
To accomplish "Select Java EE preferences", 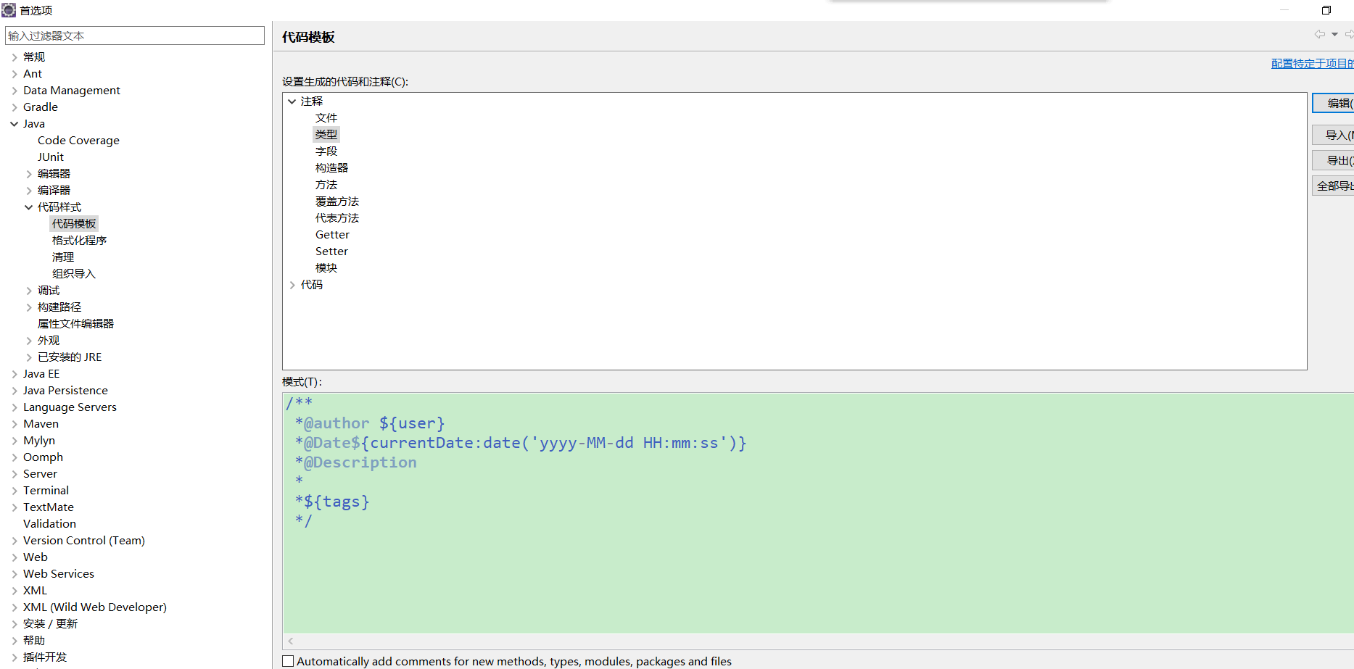I will 41,374.
